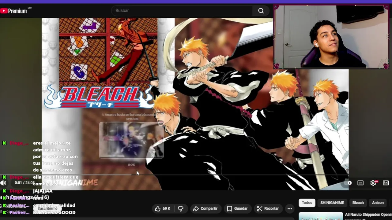Viewport: 392px width, 220px height.
Task: Focus the Buscar search field
Action: pos(182,11)
